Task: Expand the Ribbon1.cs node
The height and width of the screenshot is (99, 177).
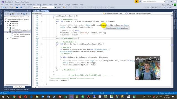Action: 7,38
